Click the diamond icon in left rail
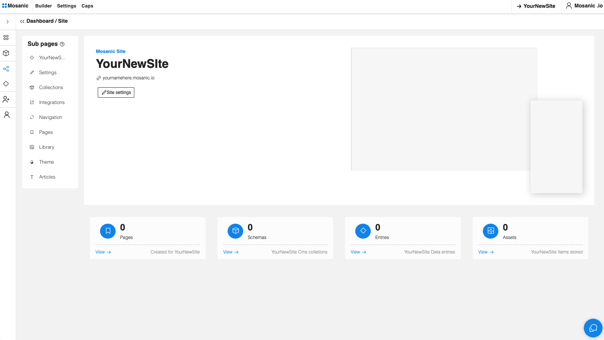604x340 pixels. coord(6,84)
